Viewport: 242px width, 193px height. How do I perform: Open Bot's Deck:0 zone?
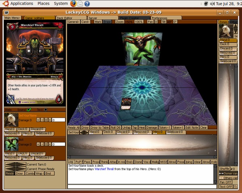click(x=23, y=153)
